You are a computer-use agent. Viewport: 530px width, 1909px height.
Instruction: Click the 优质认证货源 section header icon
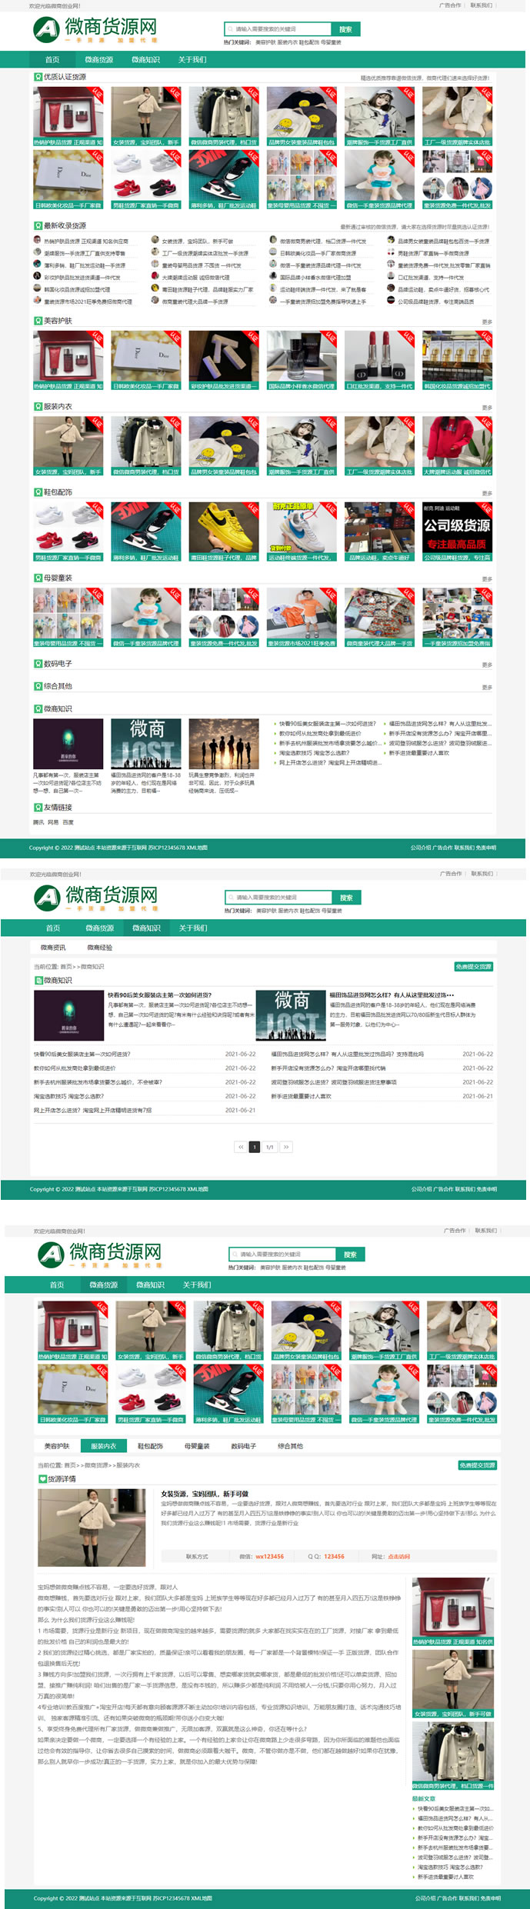pyautogui.click(x=38, y=77)
